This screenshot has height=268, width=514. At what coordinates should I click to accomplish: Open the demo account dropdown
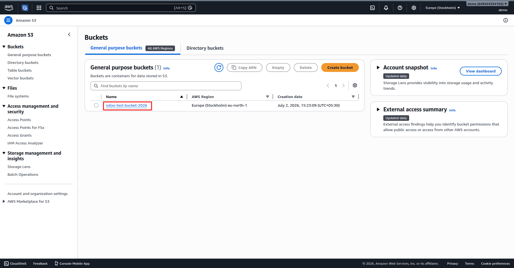tap(487, 4)
